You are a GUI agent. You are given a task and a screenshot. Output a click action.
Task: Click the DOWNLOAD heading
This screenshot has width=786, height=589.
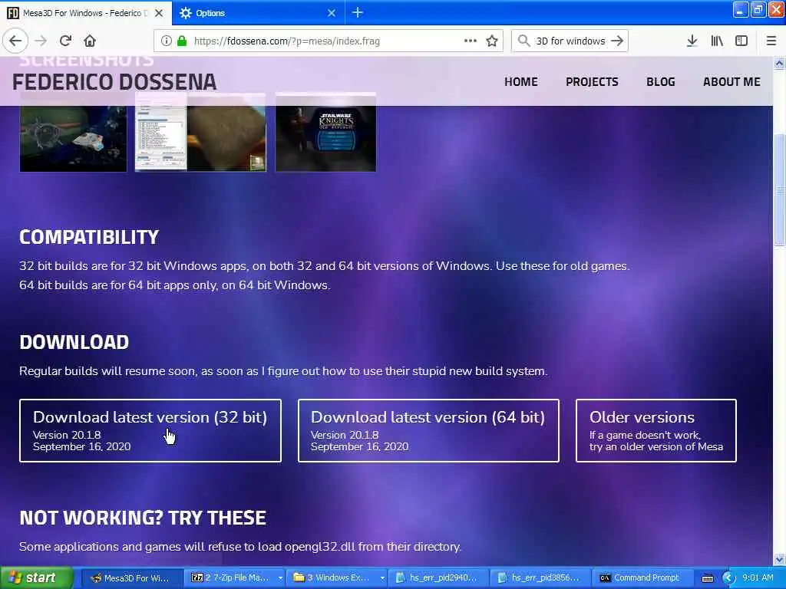pyautogui.click(x=74, y=342)
